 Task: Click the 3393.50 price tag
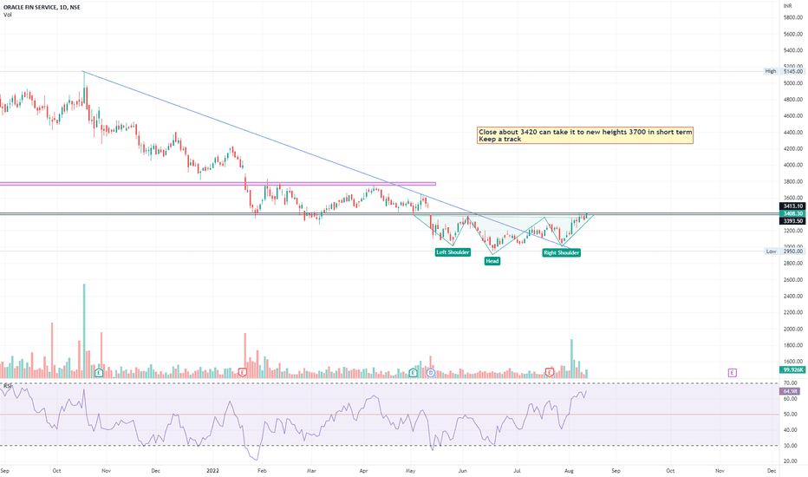coord(793,220)
